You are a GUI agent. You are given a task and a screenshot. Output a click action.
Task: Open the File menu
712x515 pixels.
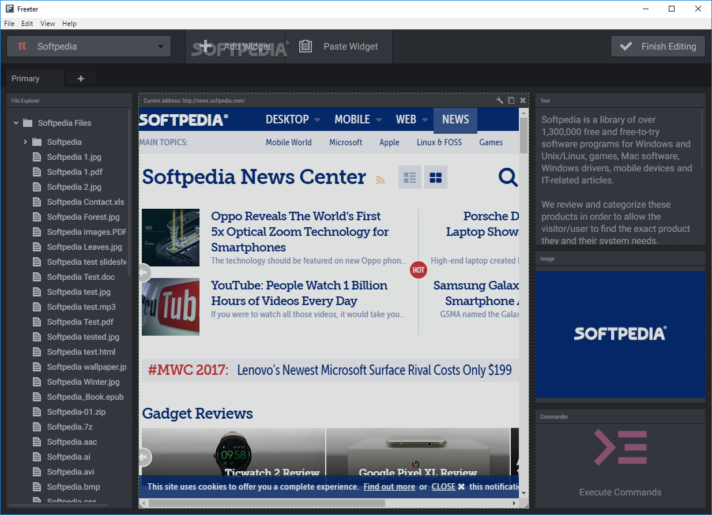pos(9,24)
